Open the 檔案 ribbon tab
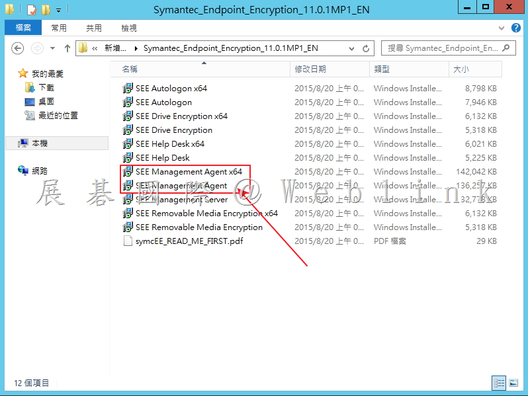Viewport: 528px width, 396px height. (x=23, y=28)
